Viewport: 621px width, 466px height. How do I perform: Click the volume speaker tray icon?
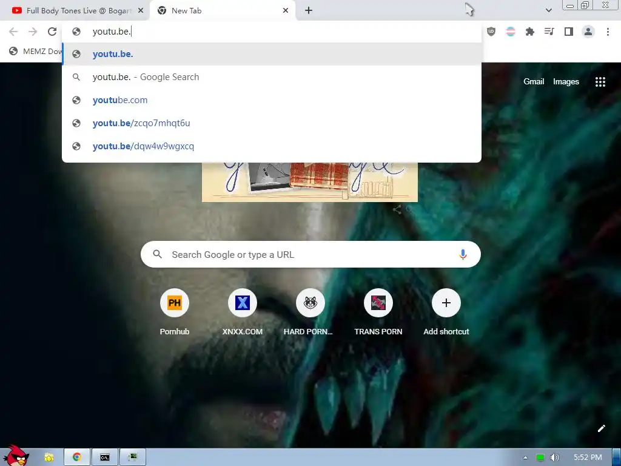point(554,458)
